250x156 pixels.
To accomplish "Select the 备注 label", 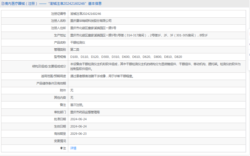I will click(x=63, y=105).
